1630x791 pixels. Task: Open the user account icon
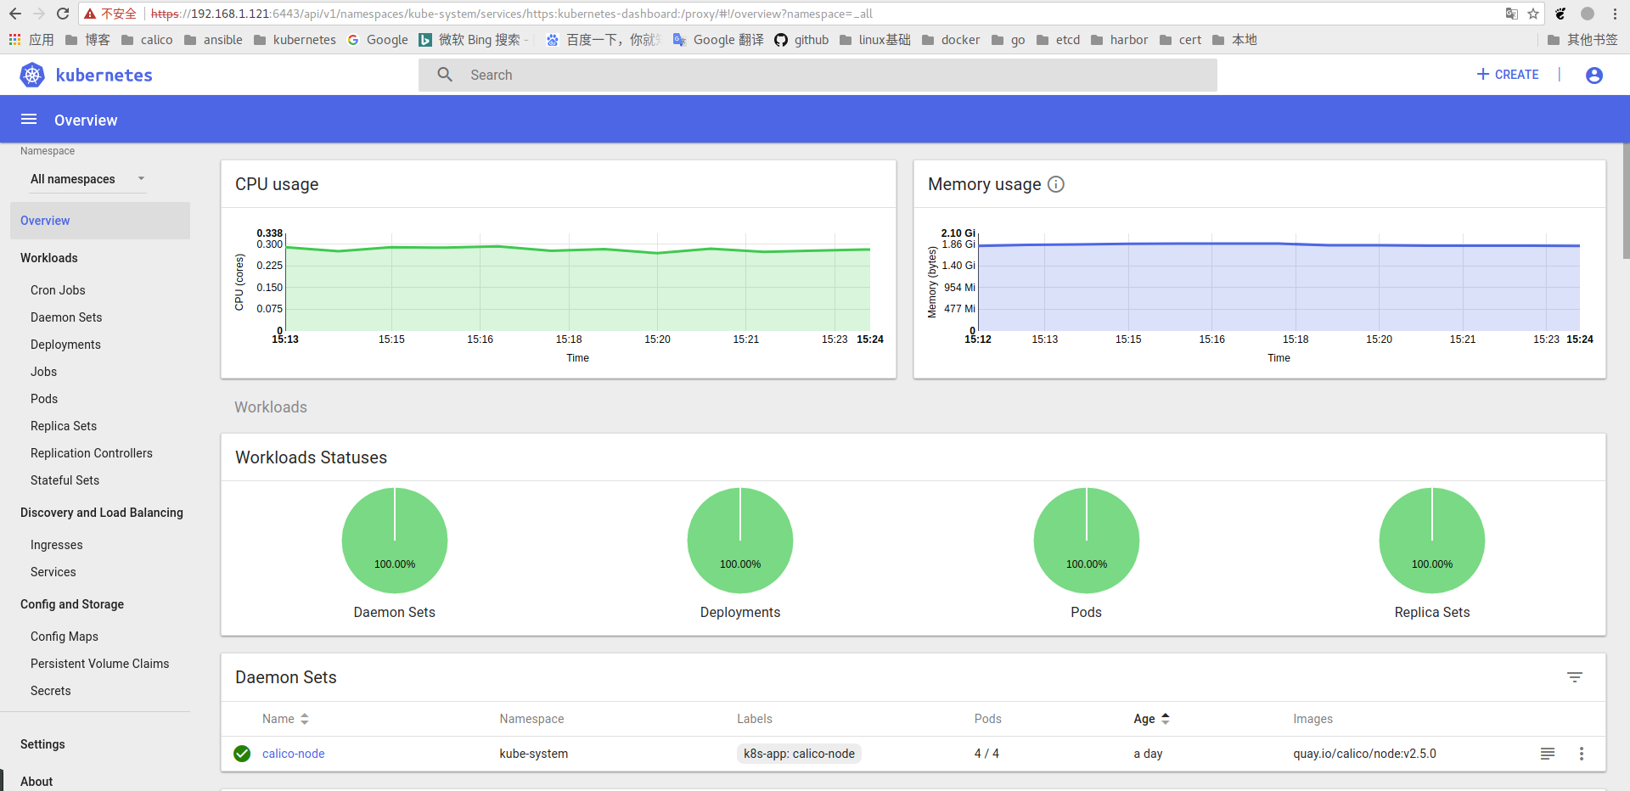click(1594, 75)
